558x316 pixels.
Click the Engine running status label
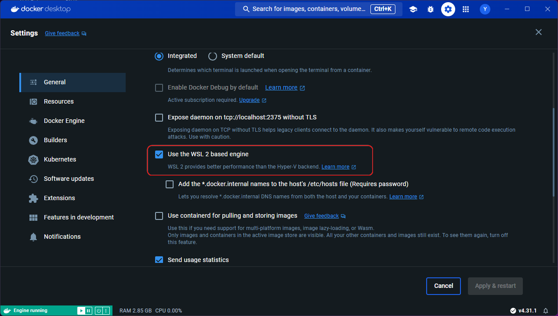(30, 311)
